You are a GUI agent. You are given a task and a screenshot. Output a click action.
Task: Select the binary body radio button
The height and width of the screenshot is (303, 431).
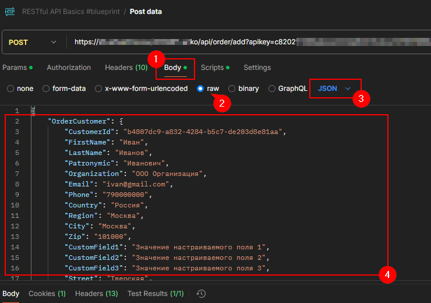tap(232, 89)
